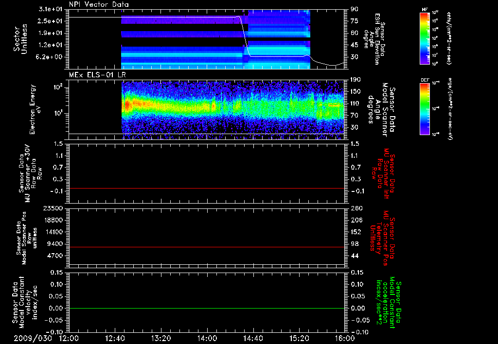Click the 75 degree sun elevation tick
Screen dimensions: 498x344
click(354, 21)
